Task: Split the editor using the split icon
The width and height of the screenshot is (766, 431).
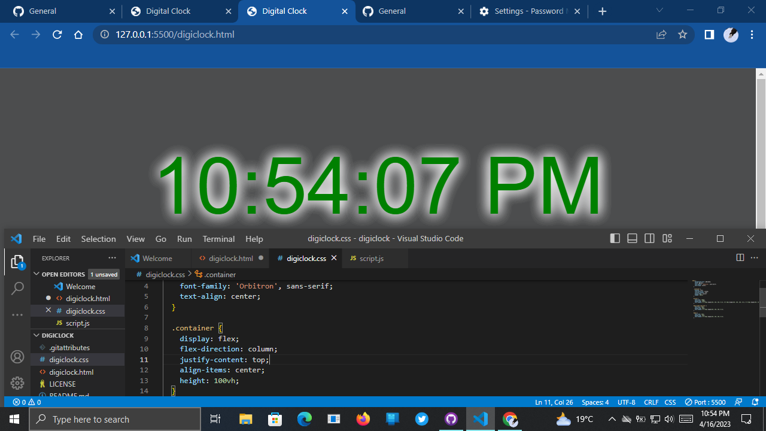Action: (740, 257)
